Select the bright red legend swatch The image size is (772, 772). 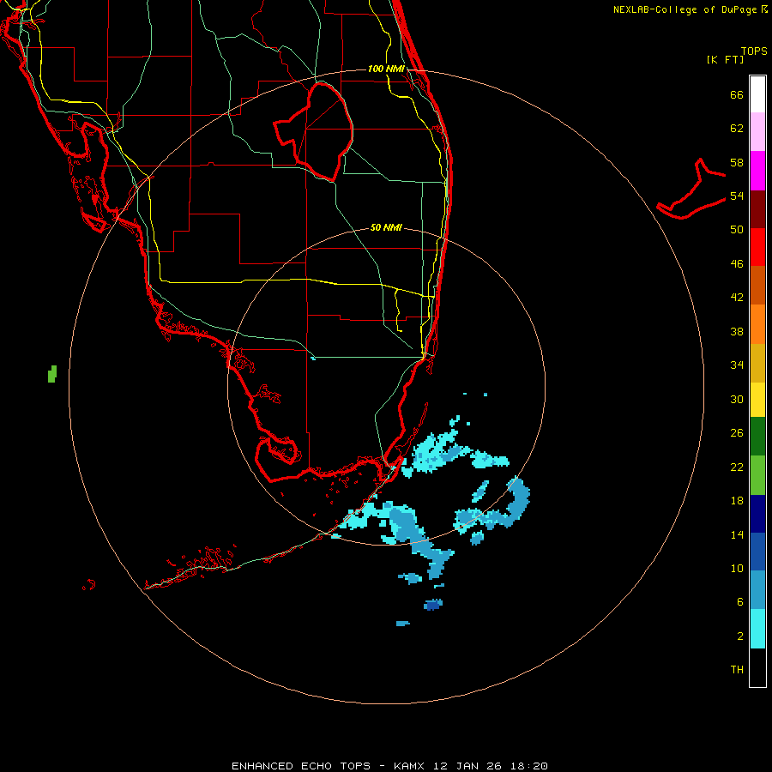pyautogui.click(x=757, y=247)
